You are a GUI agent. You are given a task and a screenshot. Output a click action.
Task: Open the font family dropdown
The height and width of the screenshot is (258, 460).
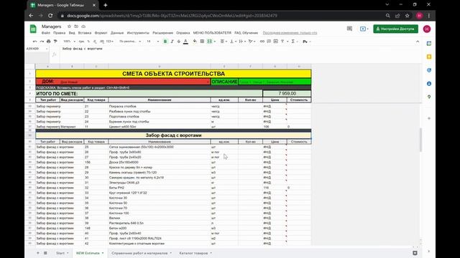[x=130, y=42]
